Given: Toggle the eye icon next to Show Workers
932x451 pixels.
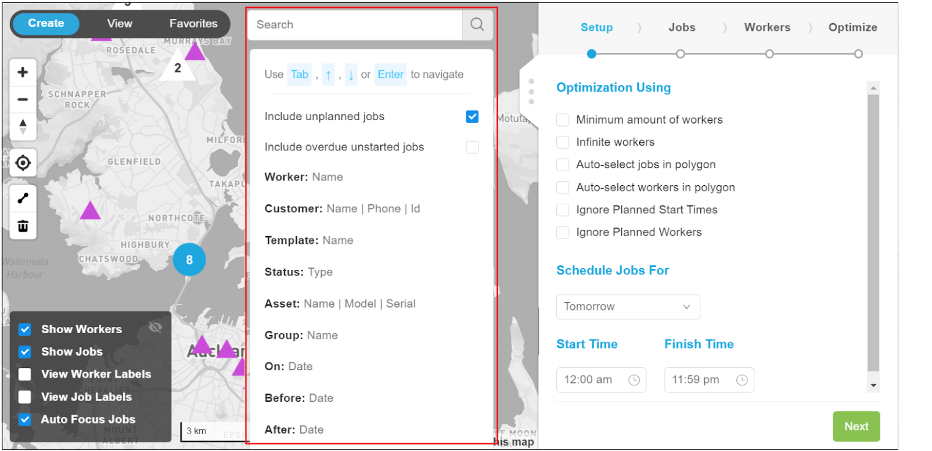Looking at the screenshot, I should click(x=155, y=328).
